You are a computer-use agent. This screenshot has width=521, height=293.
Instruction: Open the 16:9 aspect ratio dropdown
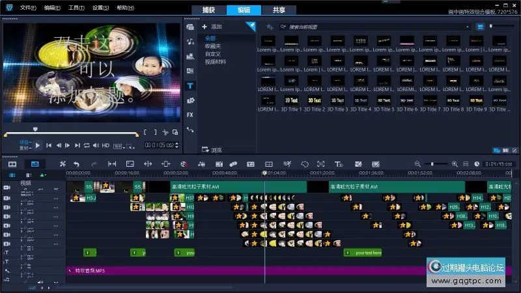coord(119,146)
